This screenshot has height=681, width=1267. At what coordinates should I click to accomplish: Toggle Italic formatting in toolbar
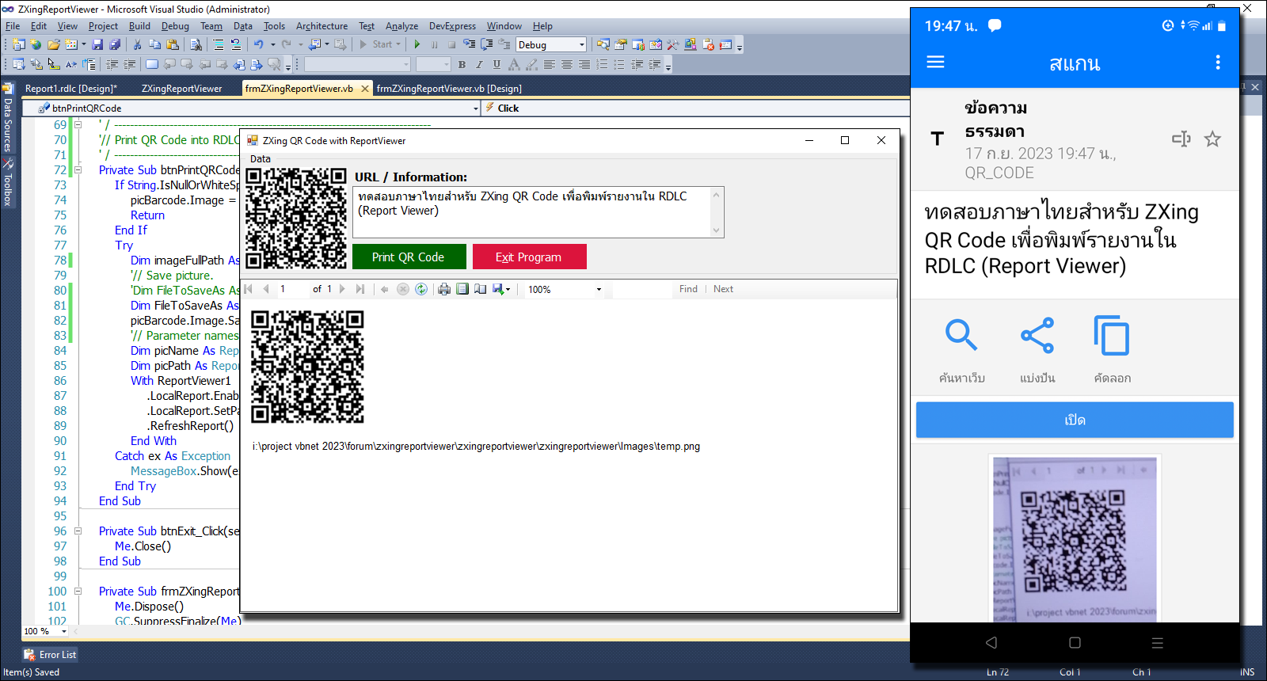[479, 64]
